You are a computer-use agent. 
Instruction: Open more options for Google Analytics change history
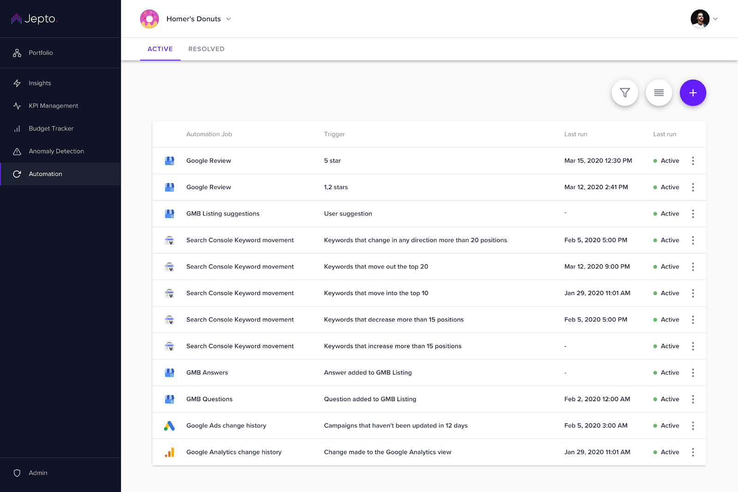coord(693,452)
